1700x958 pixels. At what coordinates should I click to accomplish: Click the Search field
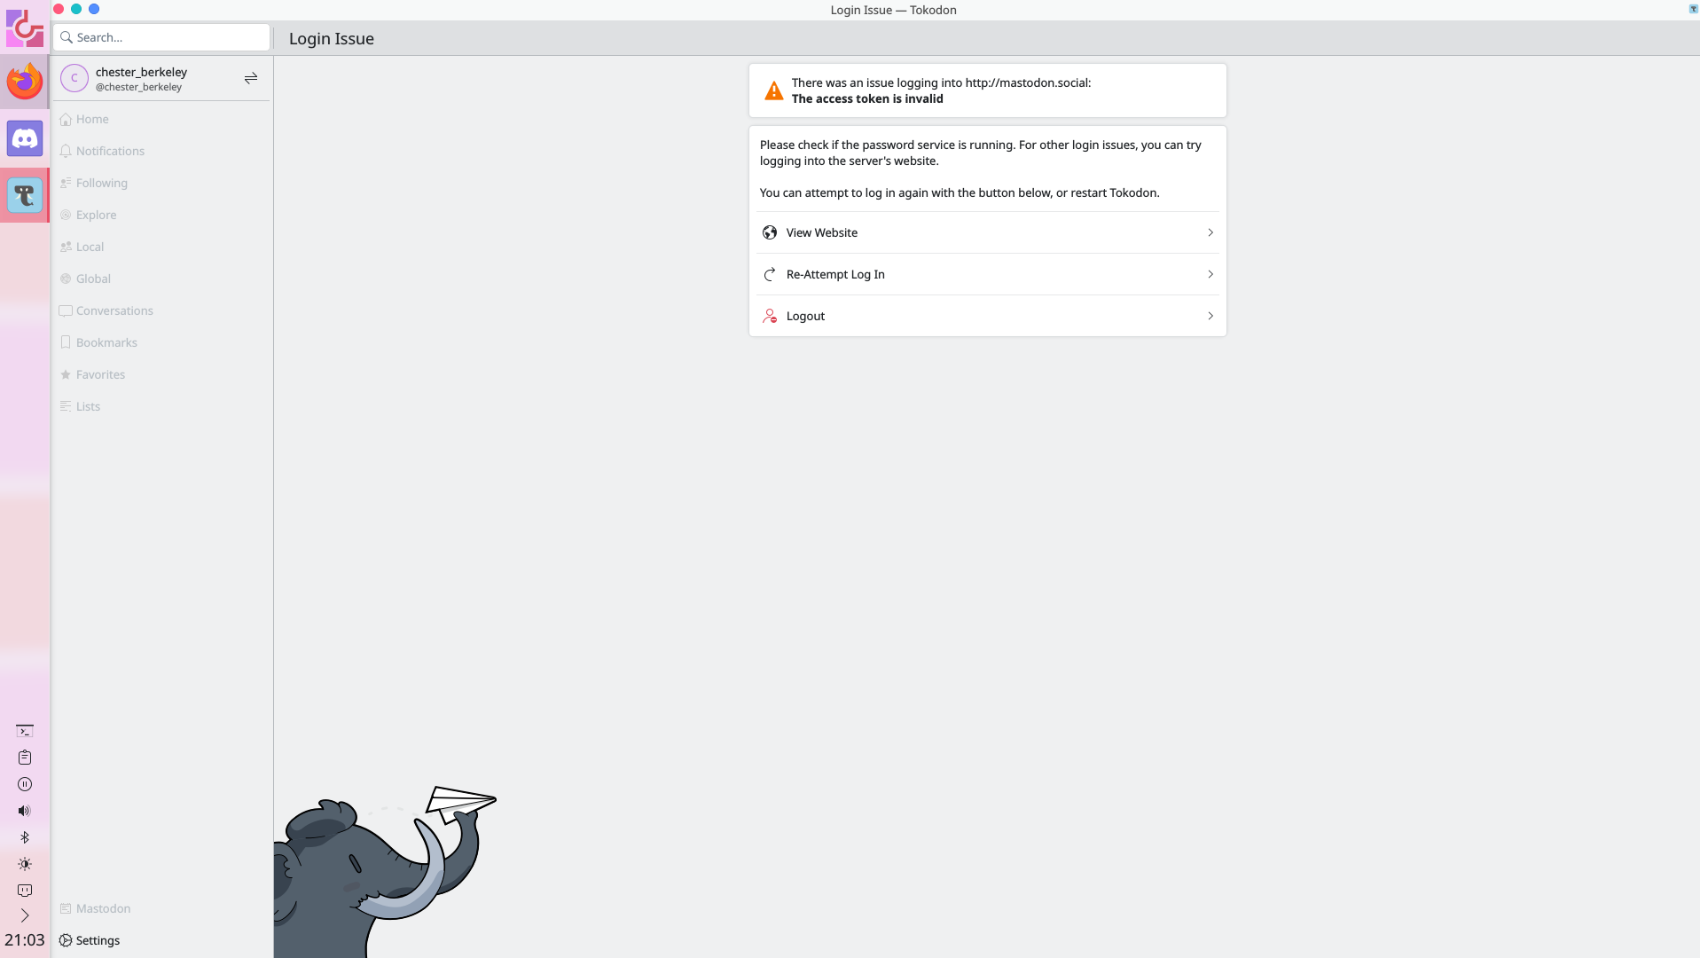click(161, 37)
